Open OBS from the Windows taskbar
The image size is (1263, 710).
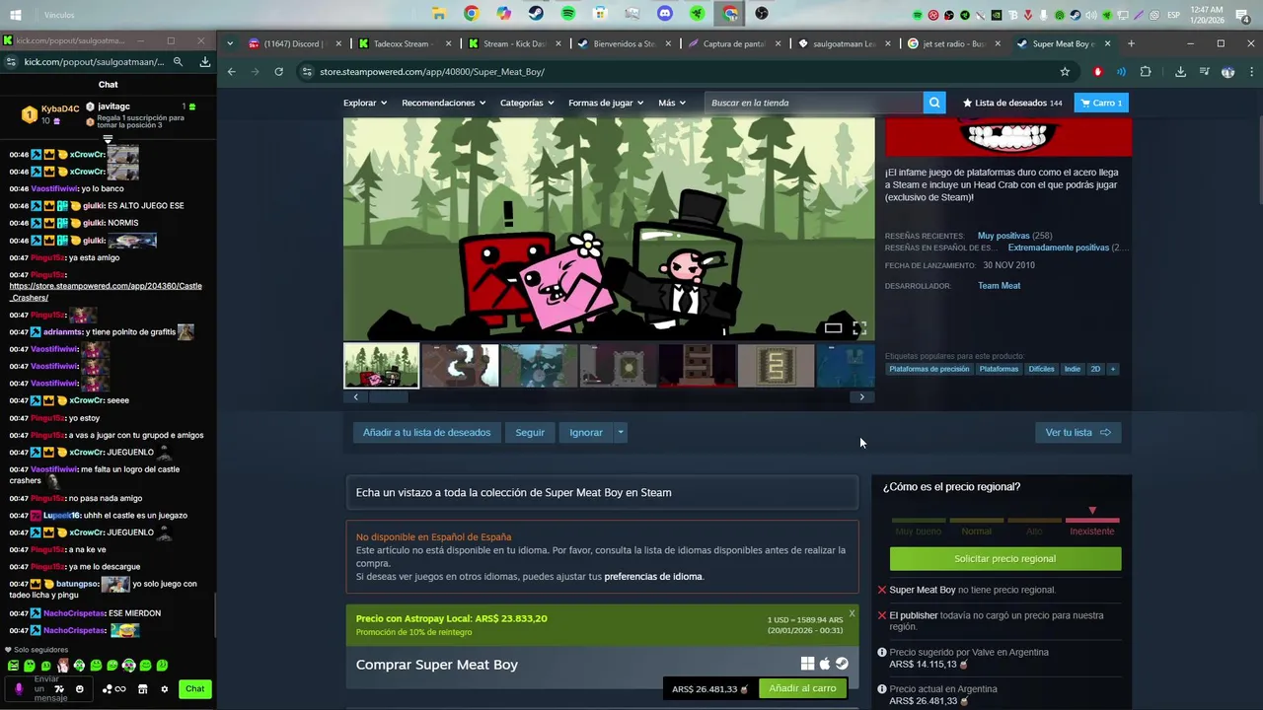click(x=762, y=14)
